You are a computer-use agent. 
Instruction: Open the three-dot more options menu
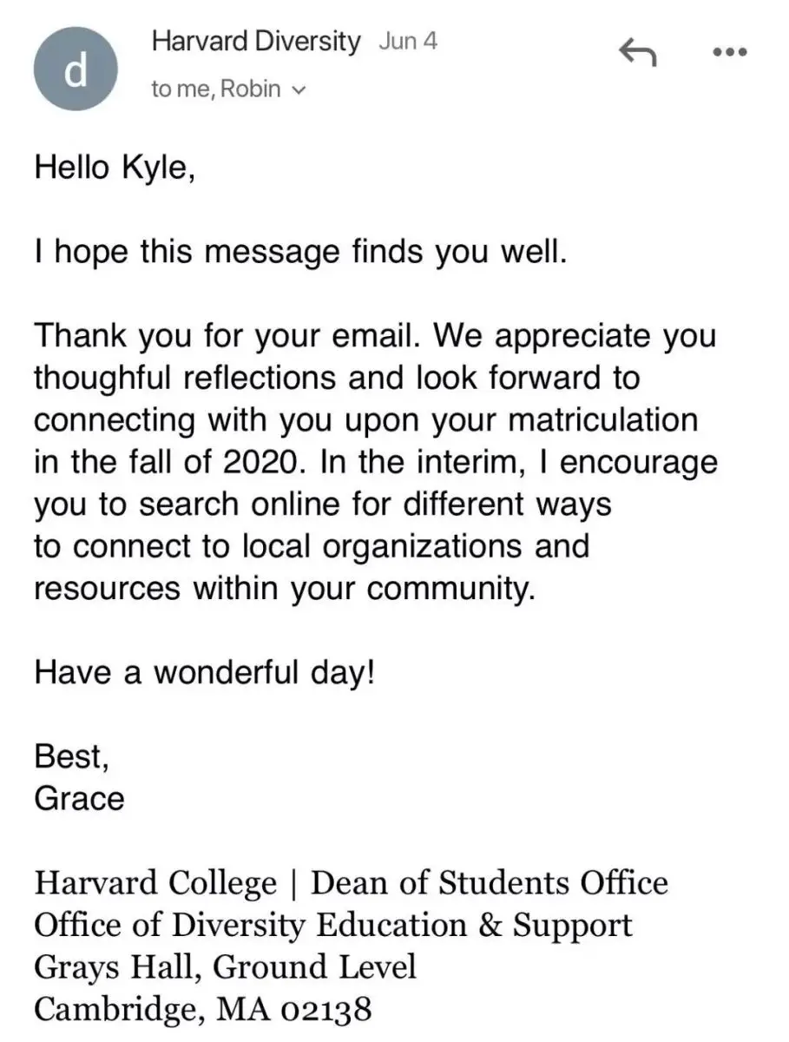click(729, 53)
